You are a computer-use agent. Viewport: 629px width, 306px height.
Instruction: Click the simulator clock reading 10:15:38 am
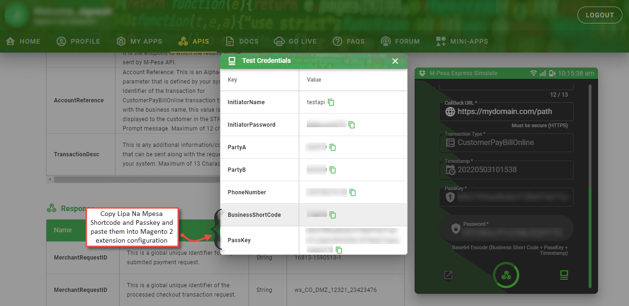(576, 73)
